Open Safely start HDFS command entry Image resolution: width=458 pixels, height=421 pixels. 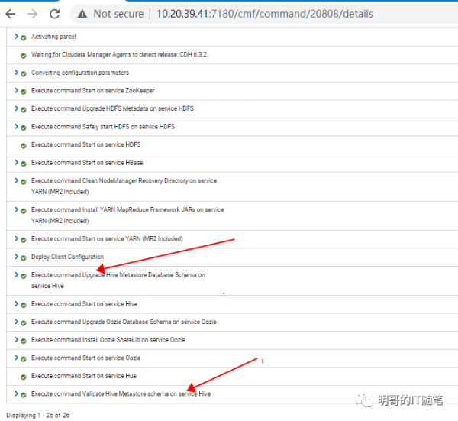102,127
